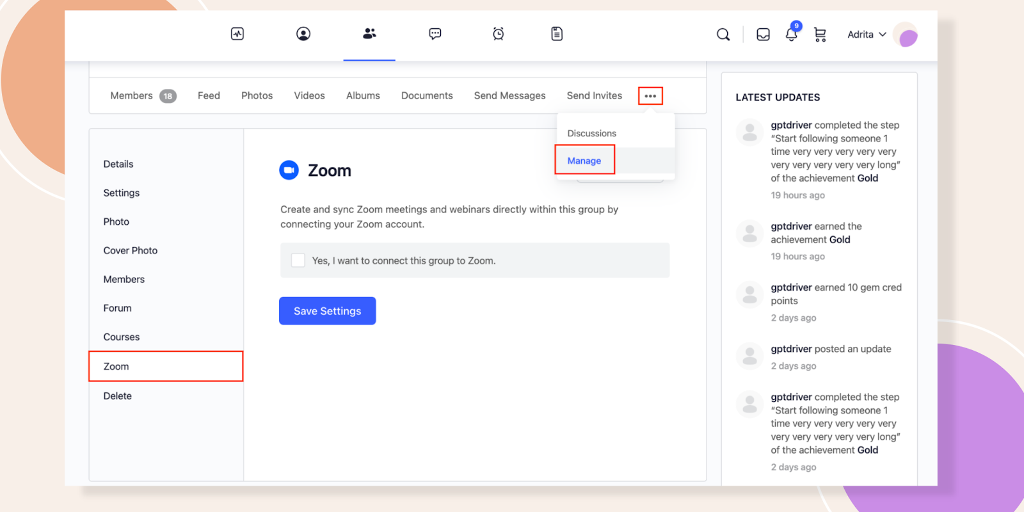Screen dimensions: 1024x512
Task: Click '19 hours ago' under achievement Gold update
Action: (797, 256)
